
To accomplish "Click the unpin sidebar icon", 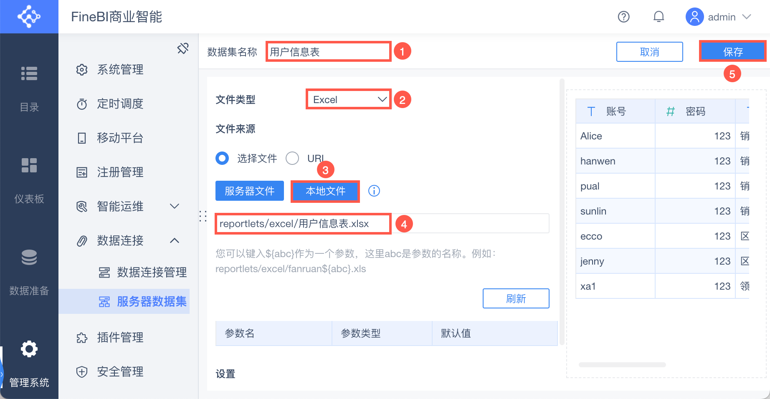I will (183, 48).
